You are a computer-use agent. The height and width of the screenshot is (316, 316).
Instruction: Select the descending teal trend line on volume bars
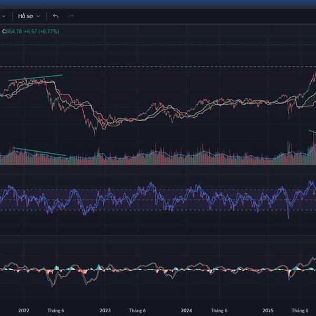click(x=39, y=151)
